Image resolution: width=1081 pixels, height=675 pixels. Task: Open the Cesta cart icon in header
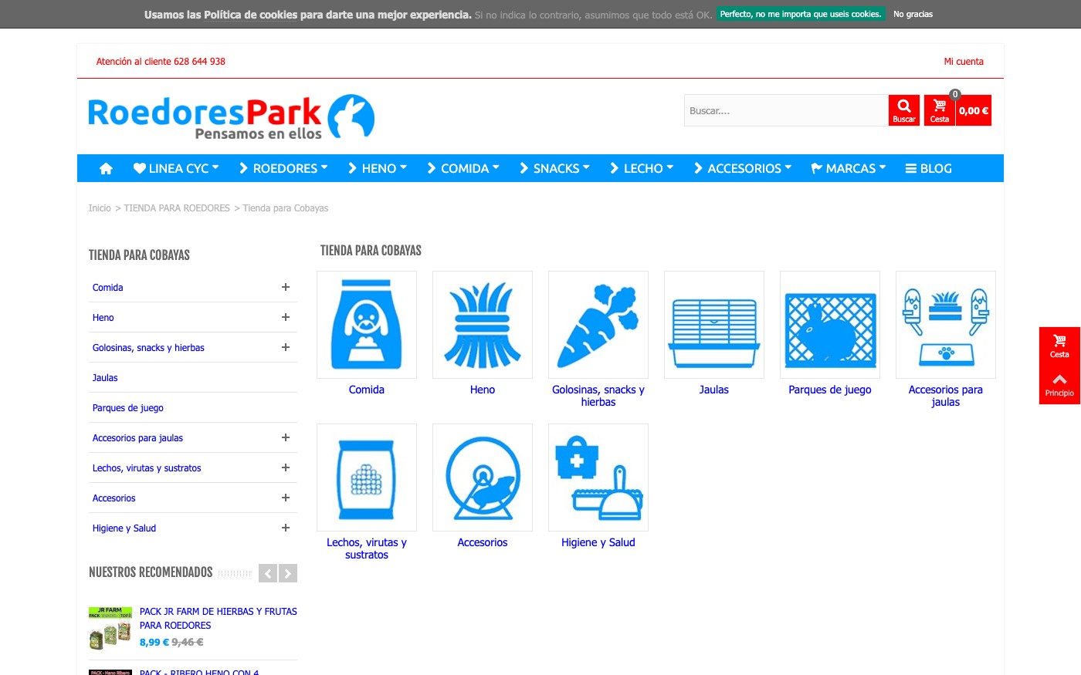940,110
